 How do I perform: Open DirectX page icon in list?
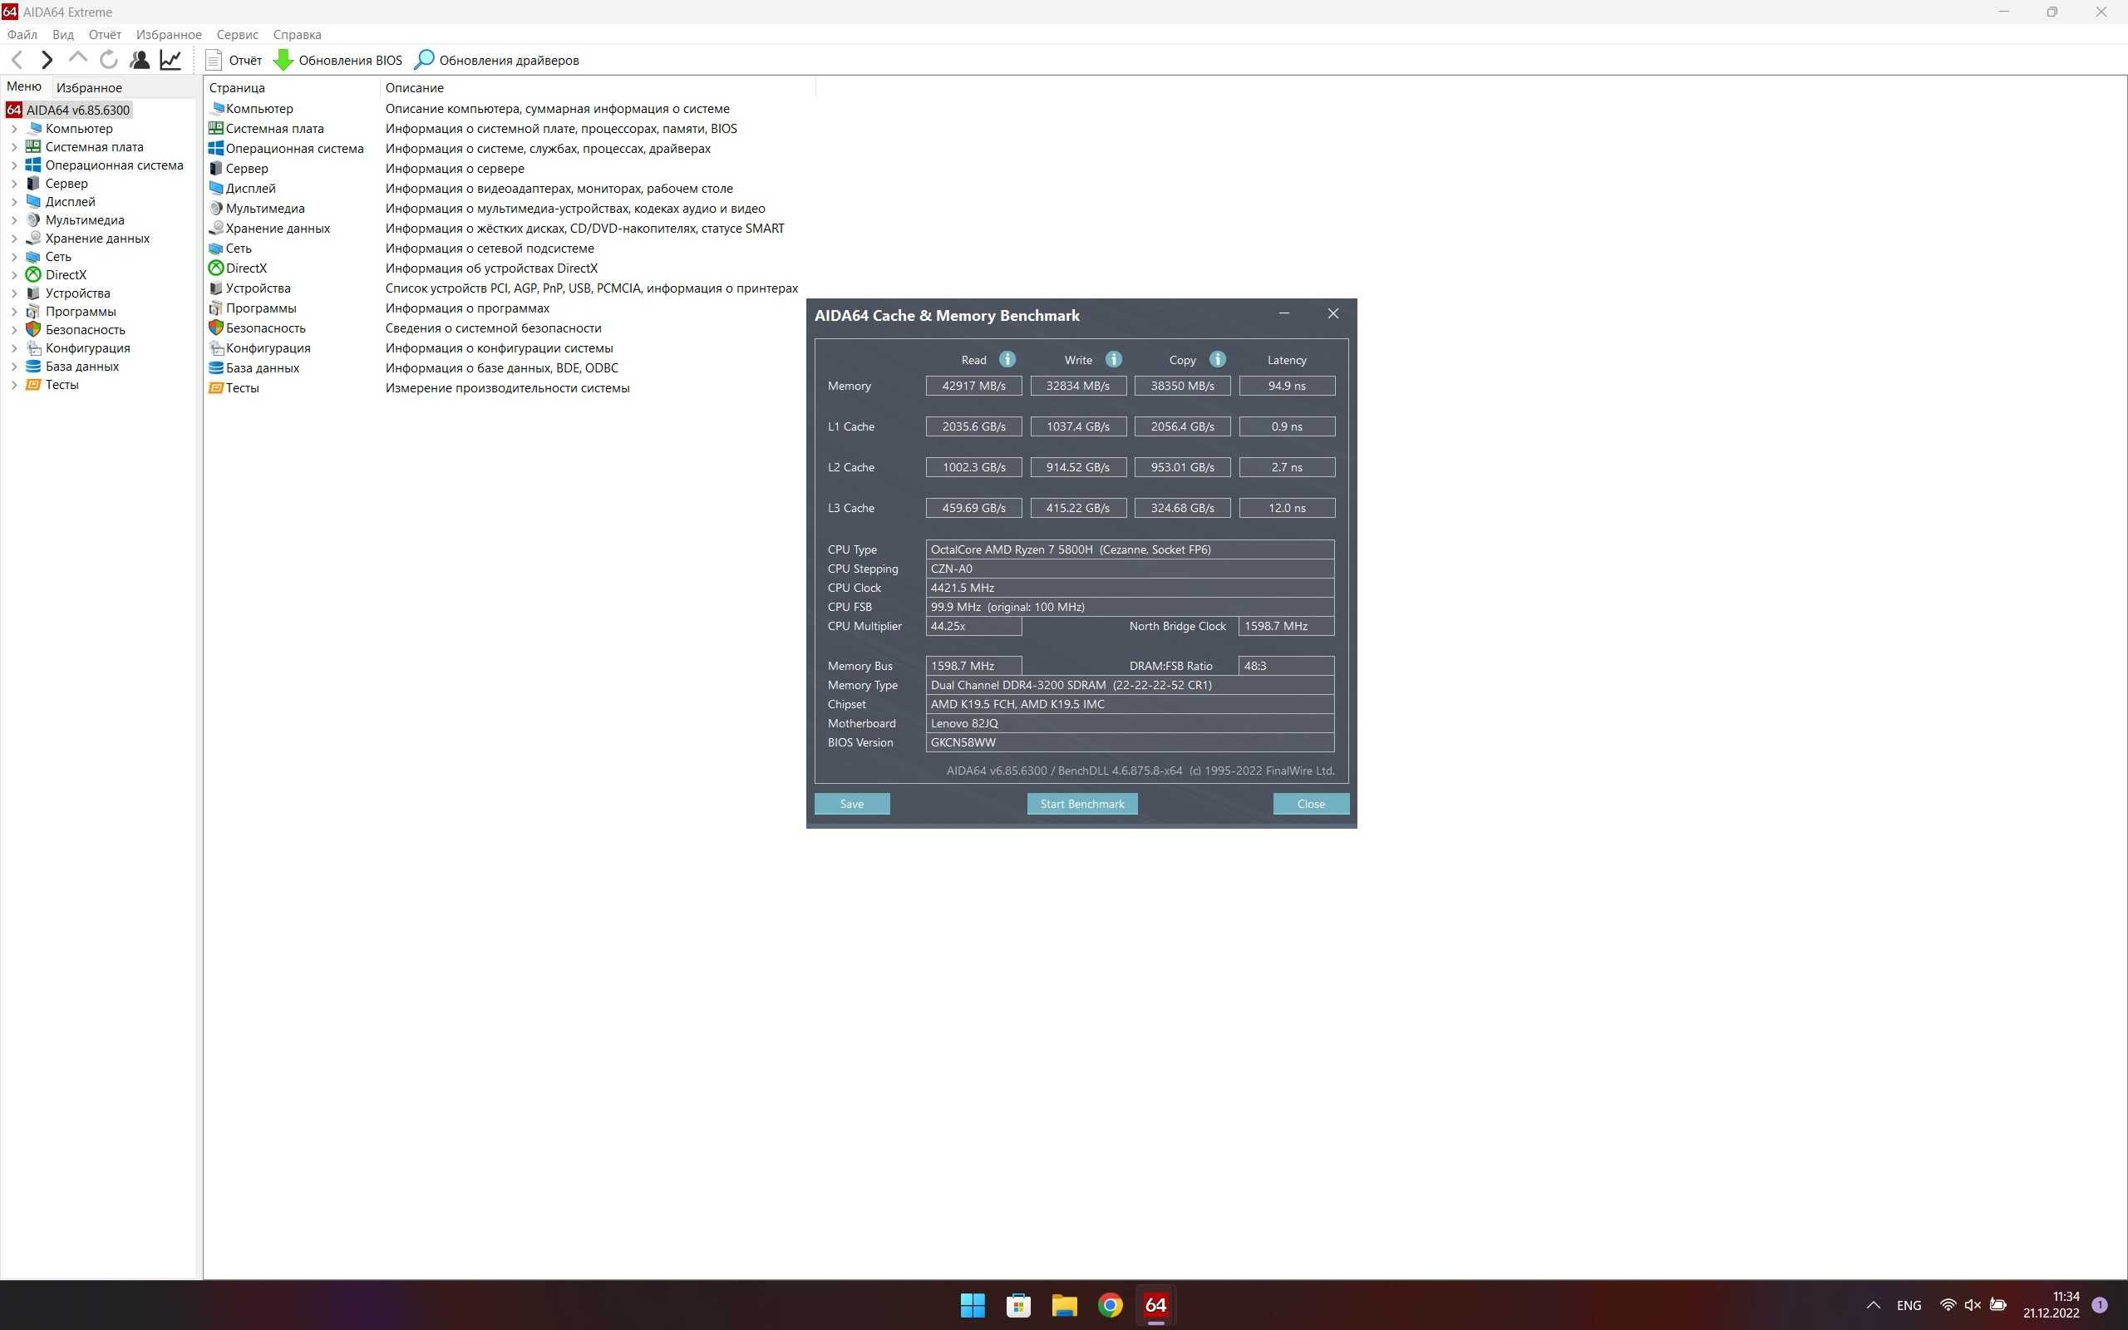point(216,268)
